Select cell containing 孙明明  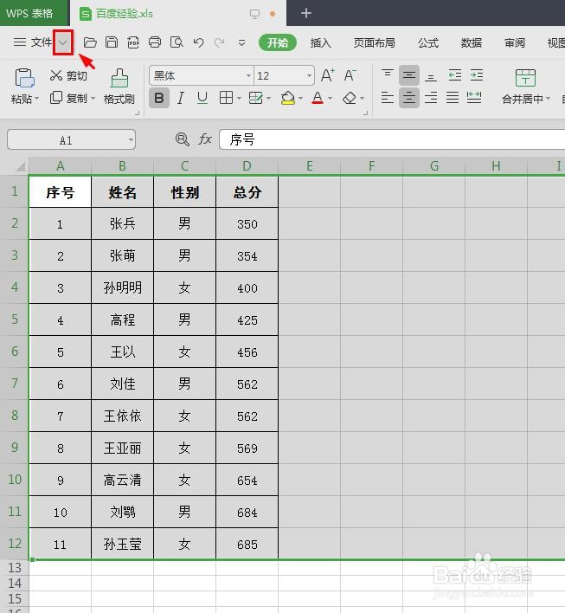point(122,287)
